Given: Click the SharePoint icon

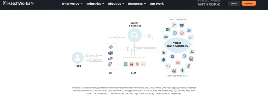Looking at the screenshot, I should (164, 60).
